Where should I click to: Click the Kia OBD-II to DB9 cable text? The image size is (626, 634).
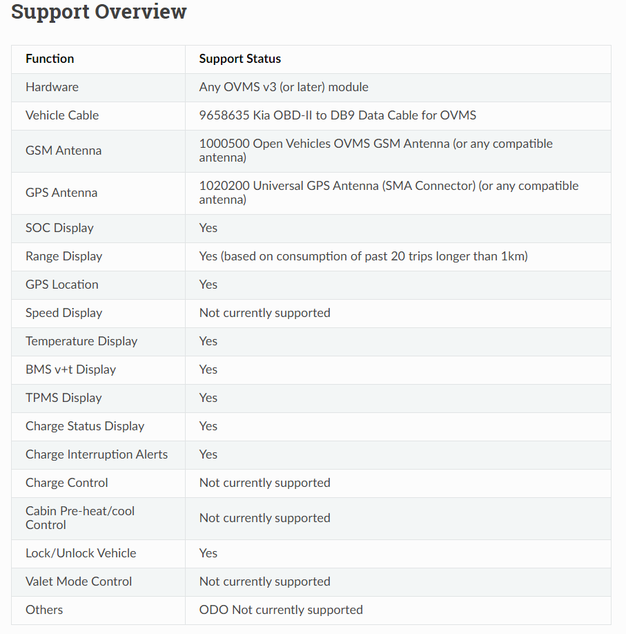click(338, 115)
